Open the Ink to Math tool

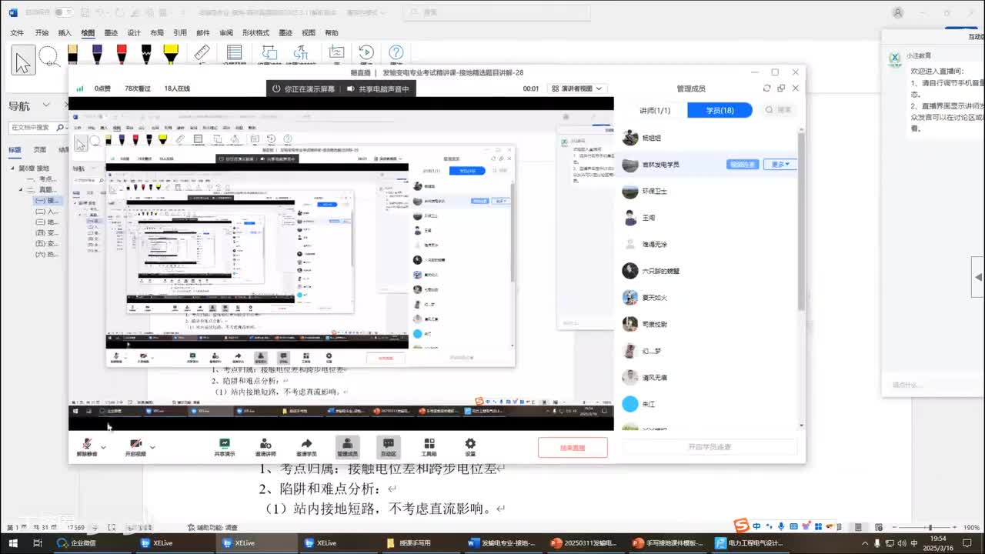[x=301, y=53]
